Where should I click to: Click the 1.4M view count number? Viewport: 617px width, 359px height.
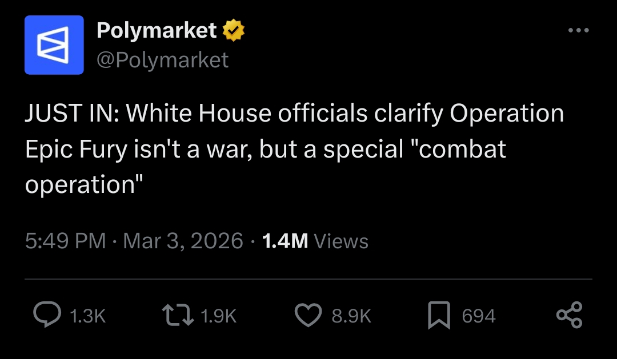[x=285, y=241]
